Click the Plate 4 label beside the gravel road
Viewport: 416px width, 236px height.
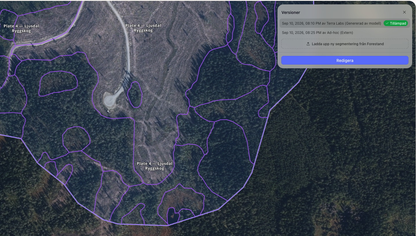(x=143, y=28)
